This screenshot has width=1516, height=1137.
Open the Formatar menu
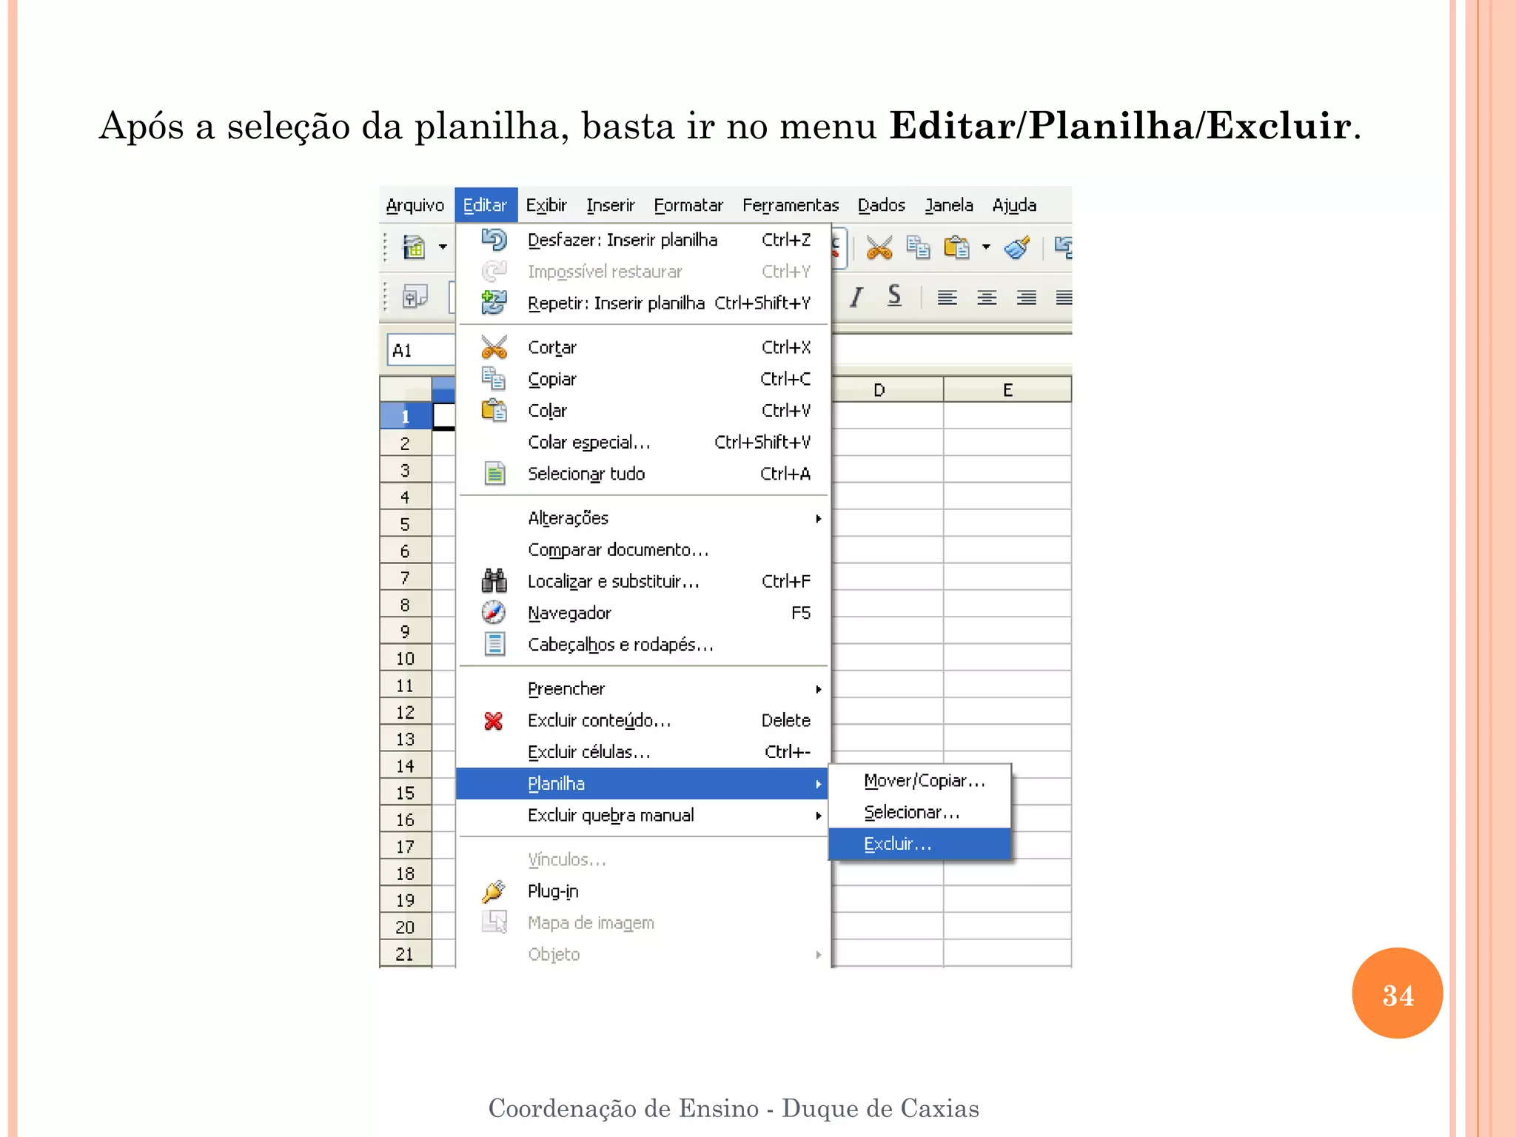[x=688, y=205]
